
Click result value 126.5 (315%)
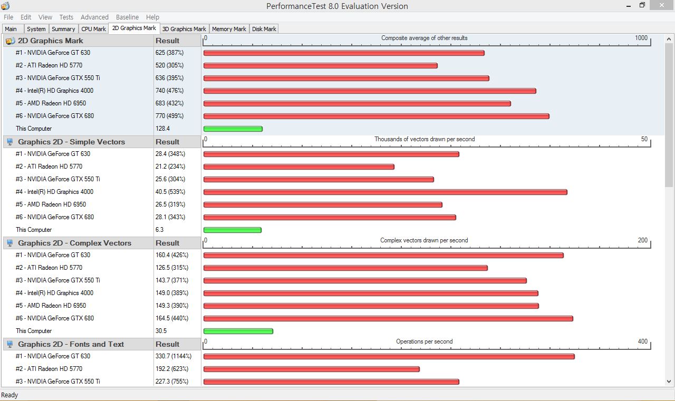pyautogui.click(x=172, y=268)
